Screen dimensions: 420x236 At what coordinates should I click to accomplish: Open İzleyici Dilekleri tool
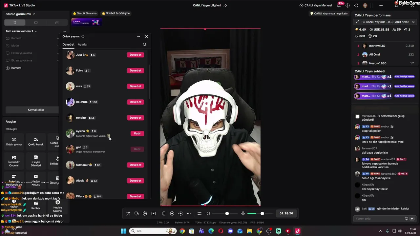tap(36, 161)
